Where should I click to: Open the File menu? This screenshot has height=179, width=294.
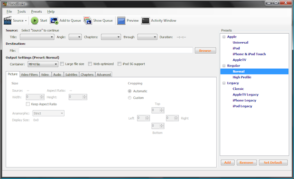coord(9,11)
